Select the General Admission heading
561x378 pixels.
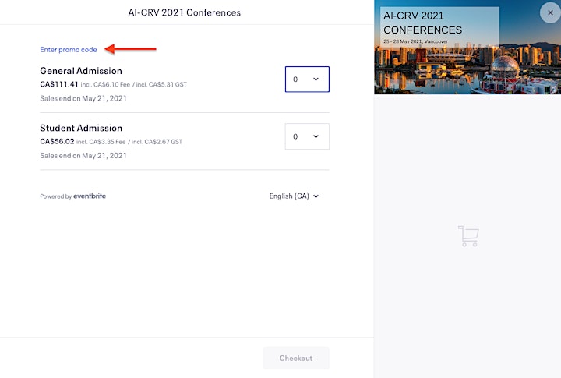(81, 71)
